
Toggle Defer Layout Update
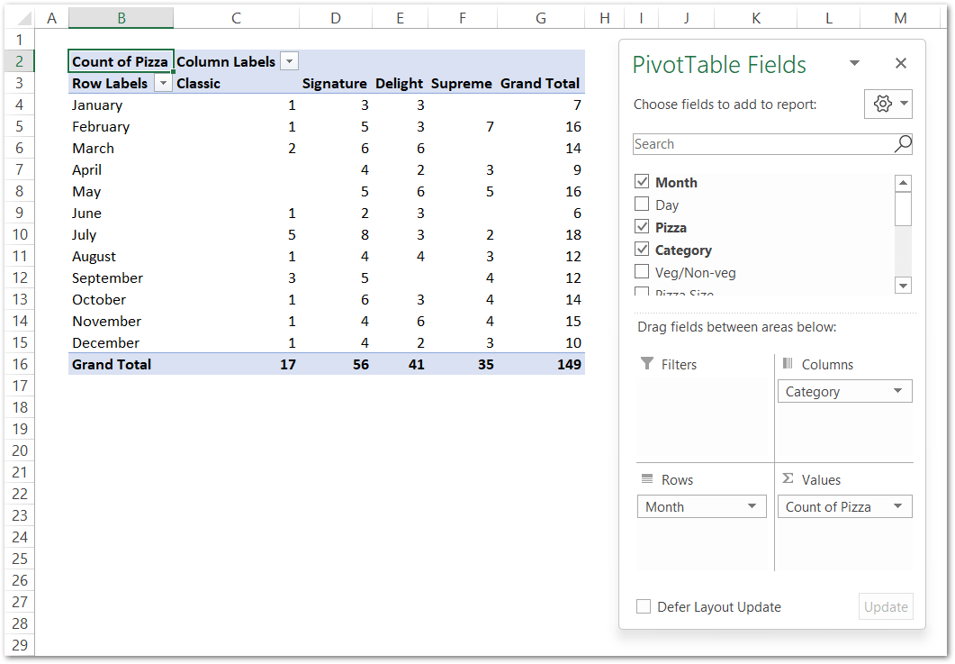[644, 606]
